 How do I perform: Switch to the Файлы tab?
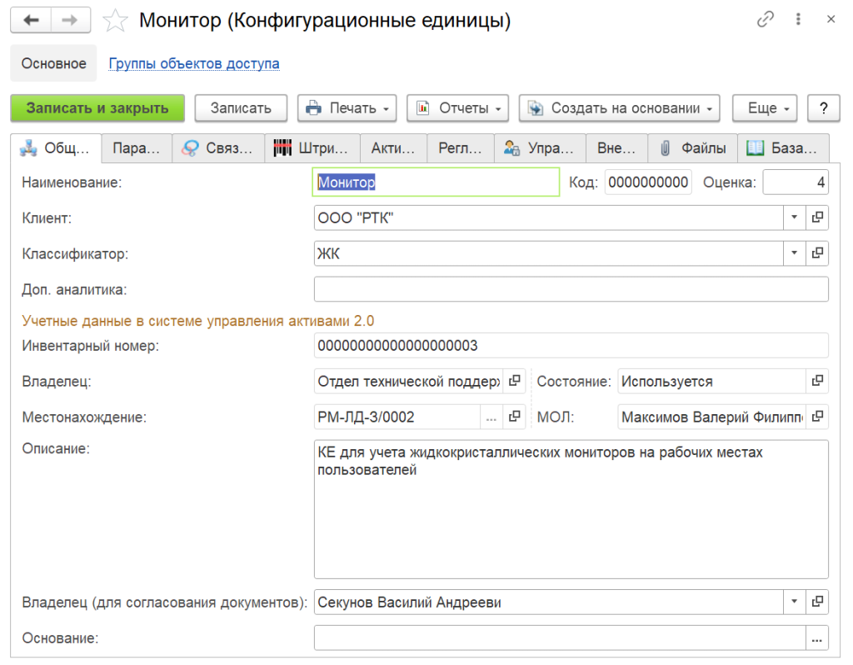point(693,148)
